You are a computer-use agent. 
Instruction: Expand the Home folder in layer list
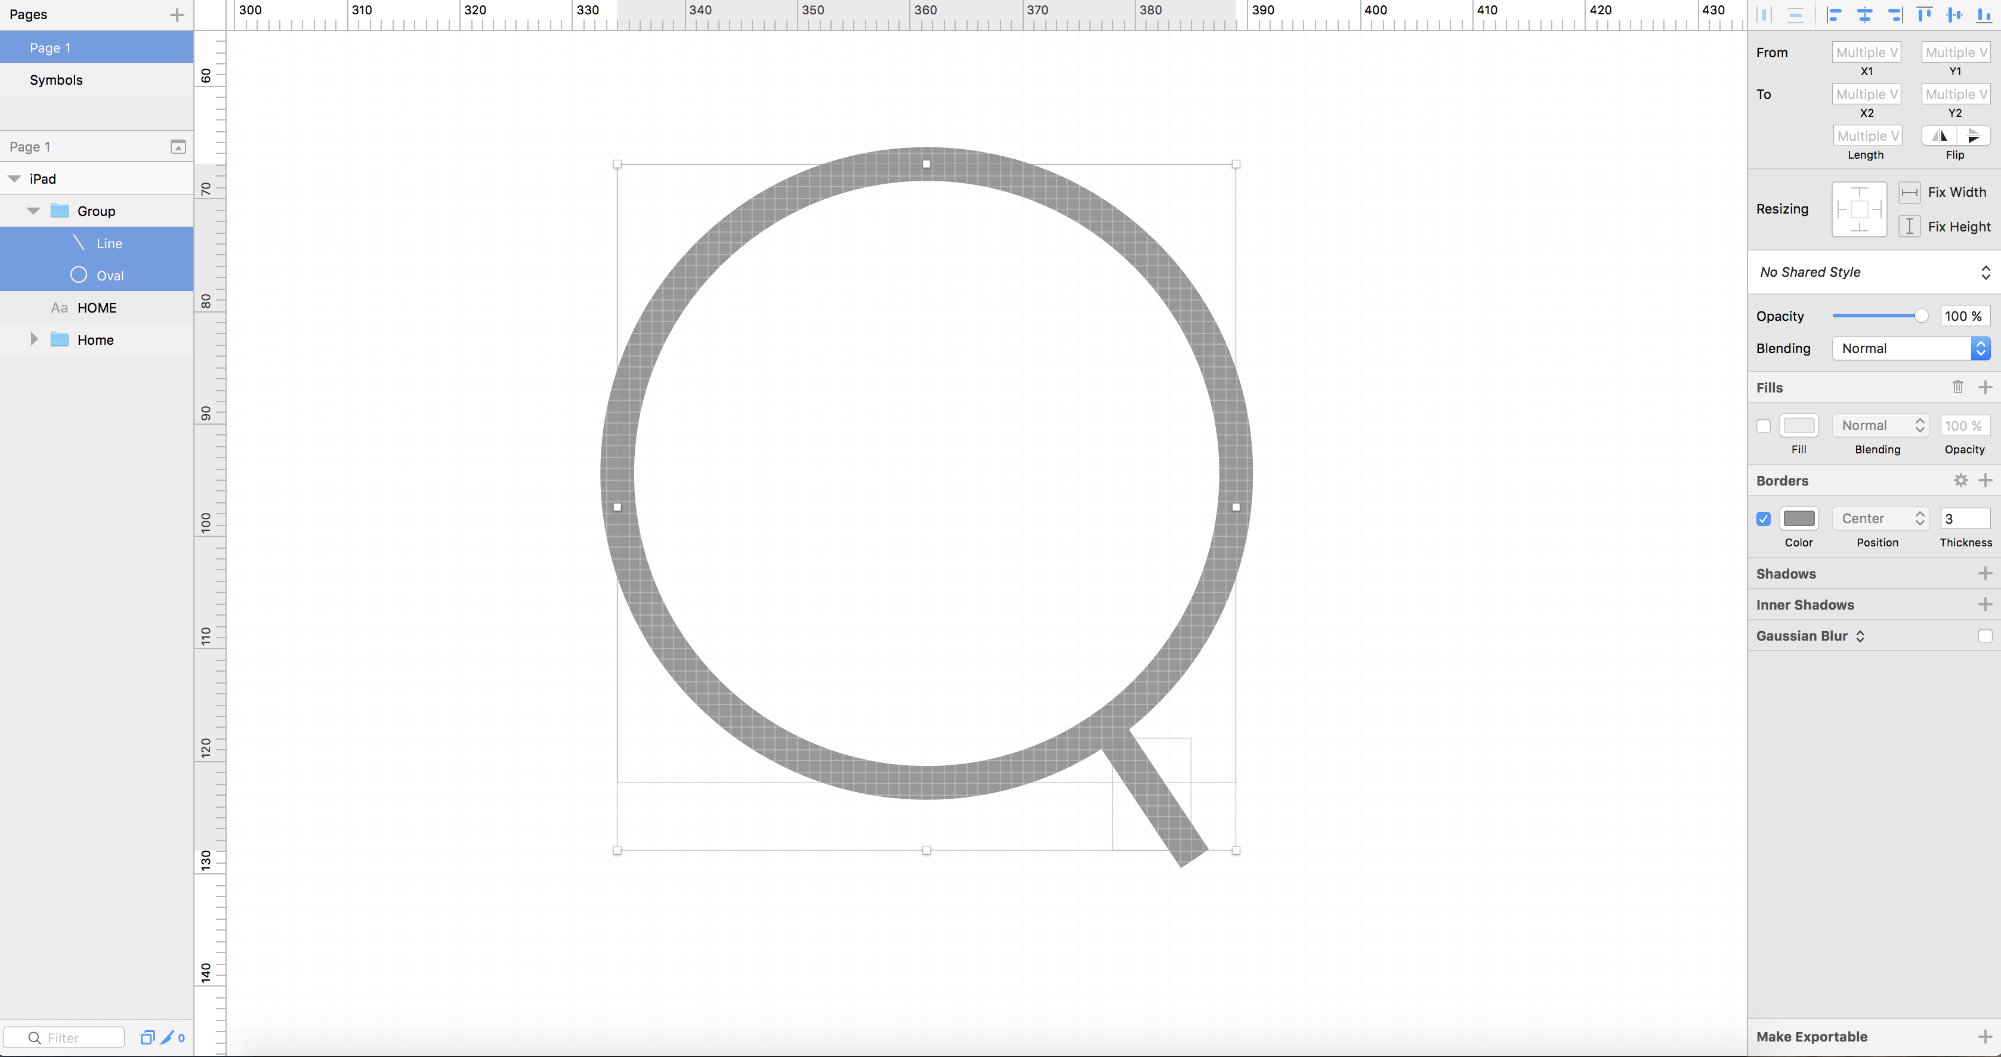click(x=33, y=339)
